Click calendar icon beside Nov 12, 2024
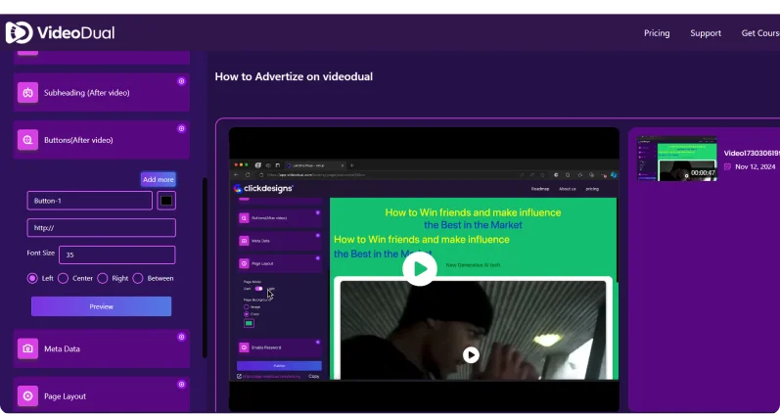Image resolution: width=780 pixels, height=414 pixels. [x=727, y=166]
